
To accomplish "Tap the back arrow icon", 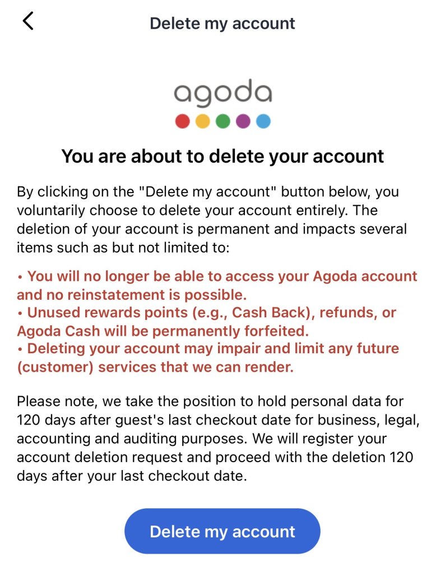I will tap(28, 21).
